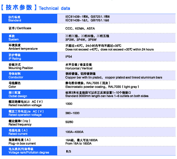Image resolution: width=177 pixels, height=159 pixels.
Task: Click the 'Mounting Position' row label
Action: click(21, 68)
